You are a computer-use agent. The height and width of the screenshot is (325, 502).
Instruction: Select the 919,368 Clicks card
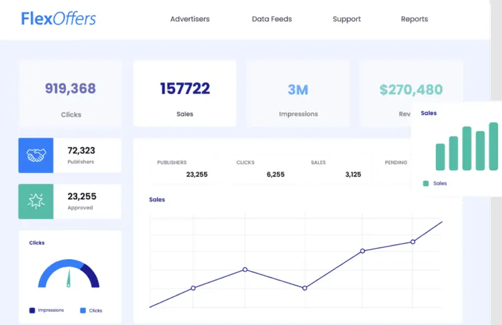click(70, 94)
